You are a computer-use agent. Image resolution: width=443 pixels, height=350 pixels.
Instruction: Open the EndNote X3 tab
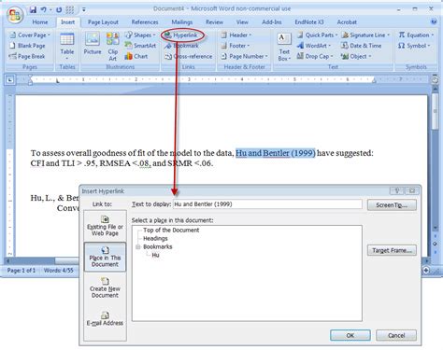pos(309,22)
